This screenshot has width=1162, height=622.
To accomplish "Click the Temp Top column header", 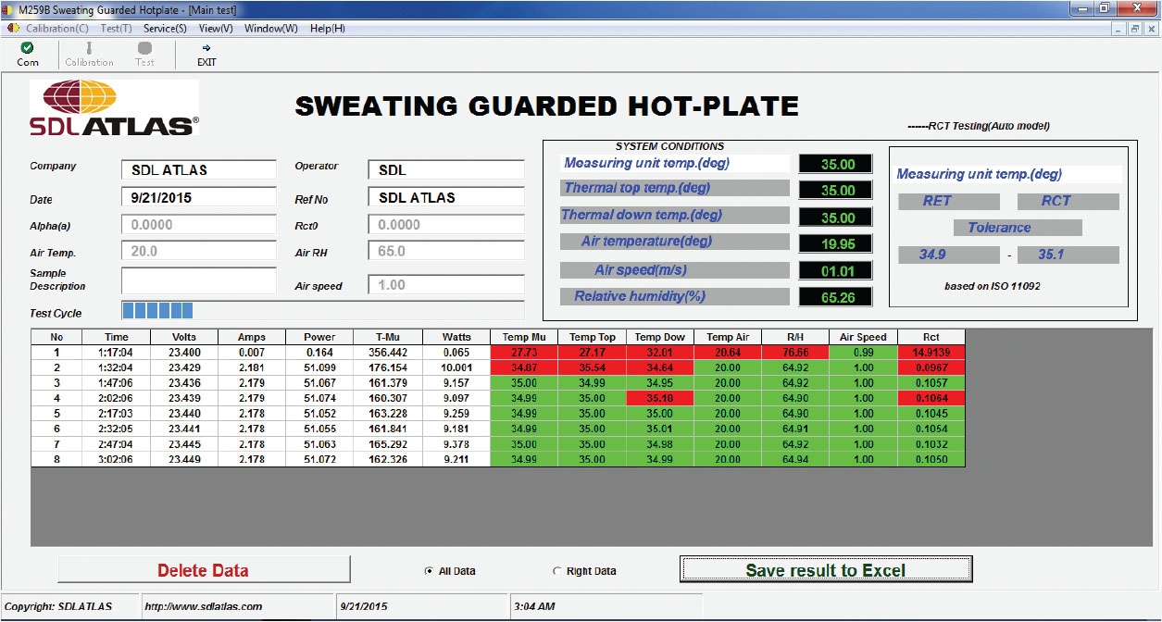I will coord(593,337).
